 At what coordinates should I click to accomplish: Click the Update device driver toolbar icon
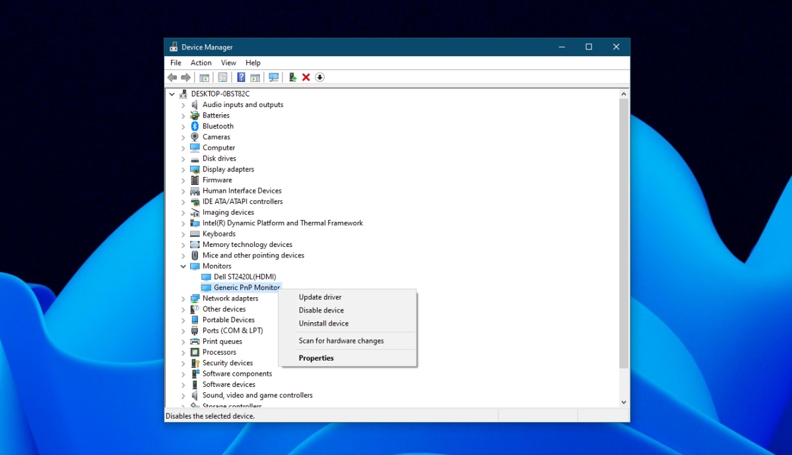[292, 77]
